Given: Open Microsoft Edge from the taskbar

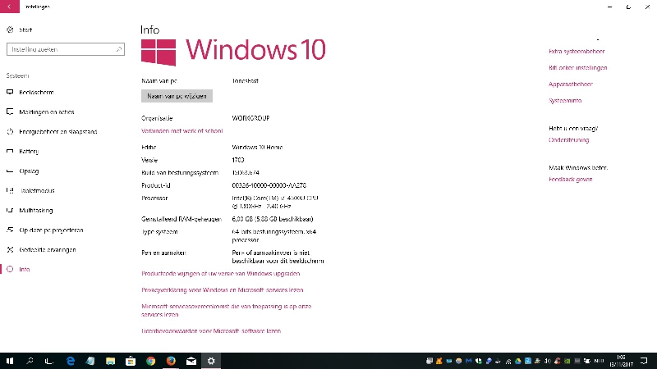Looking at the screenshot, I should (71, 360).
